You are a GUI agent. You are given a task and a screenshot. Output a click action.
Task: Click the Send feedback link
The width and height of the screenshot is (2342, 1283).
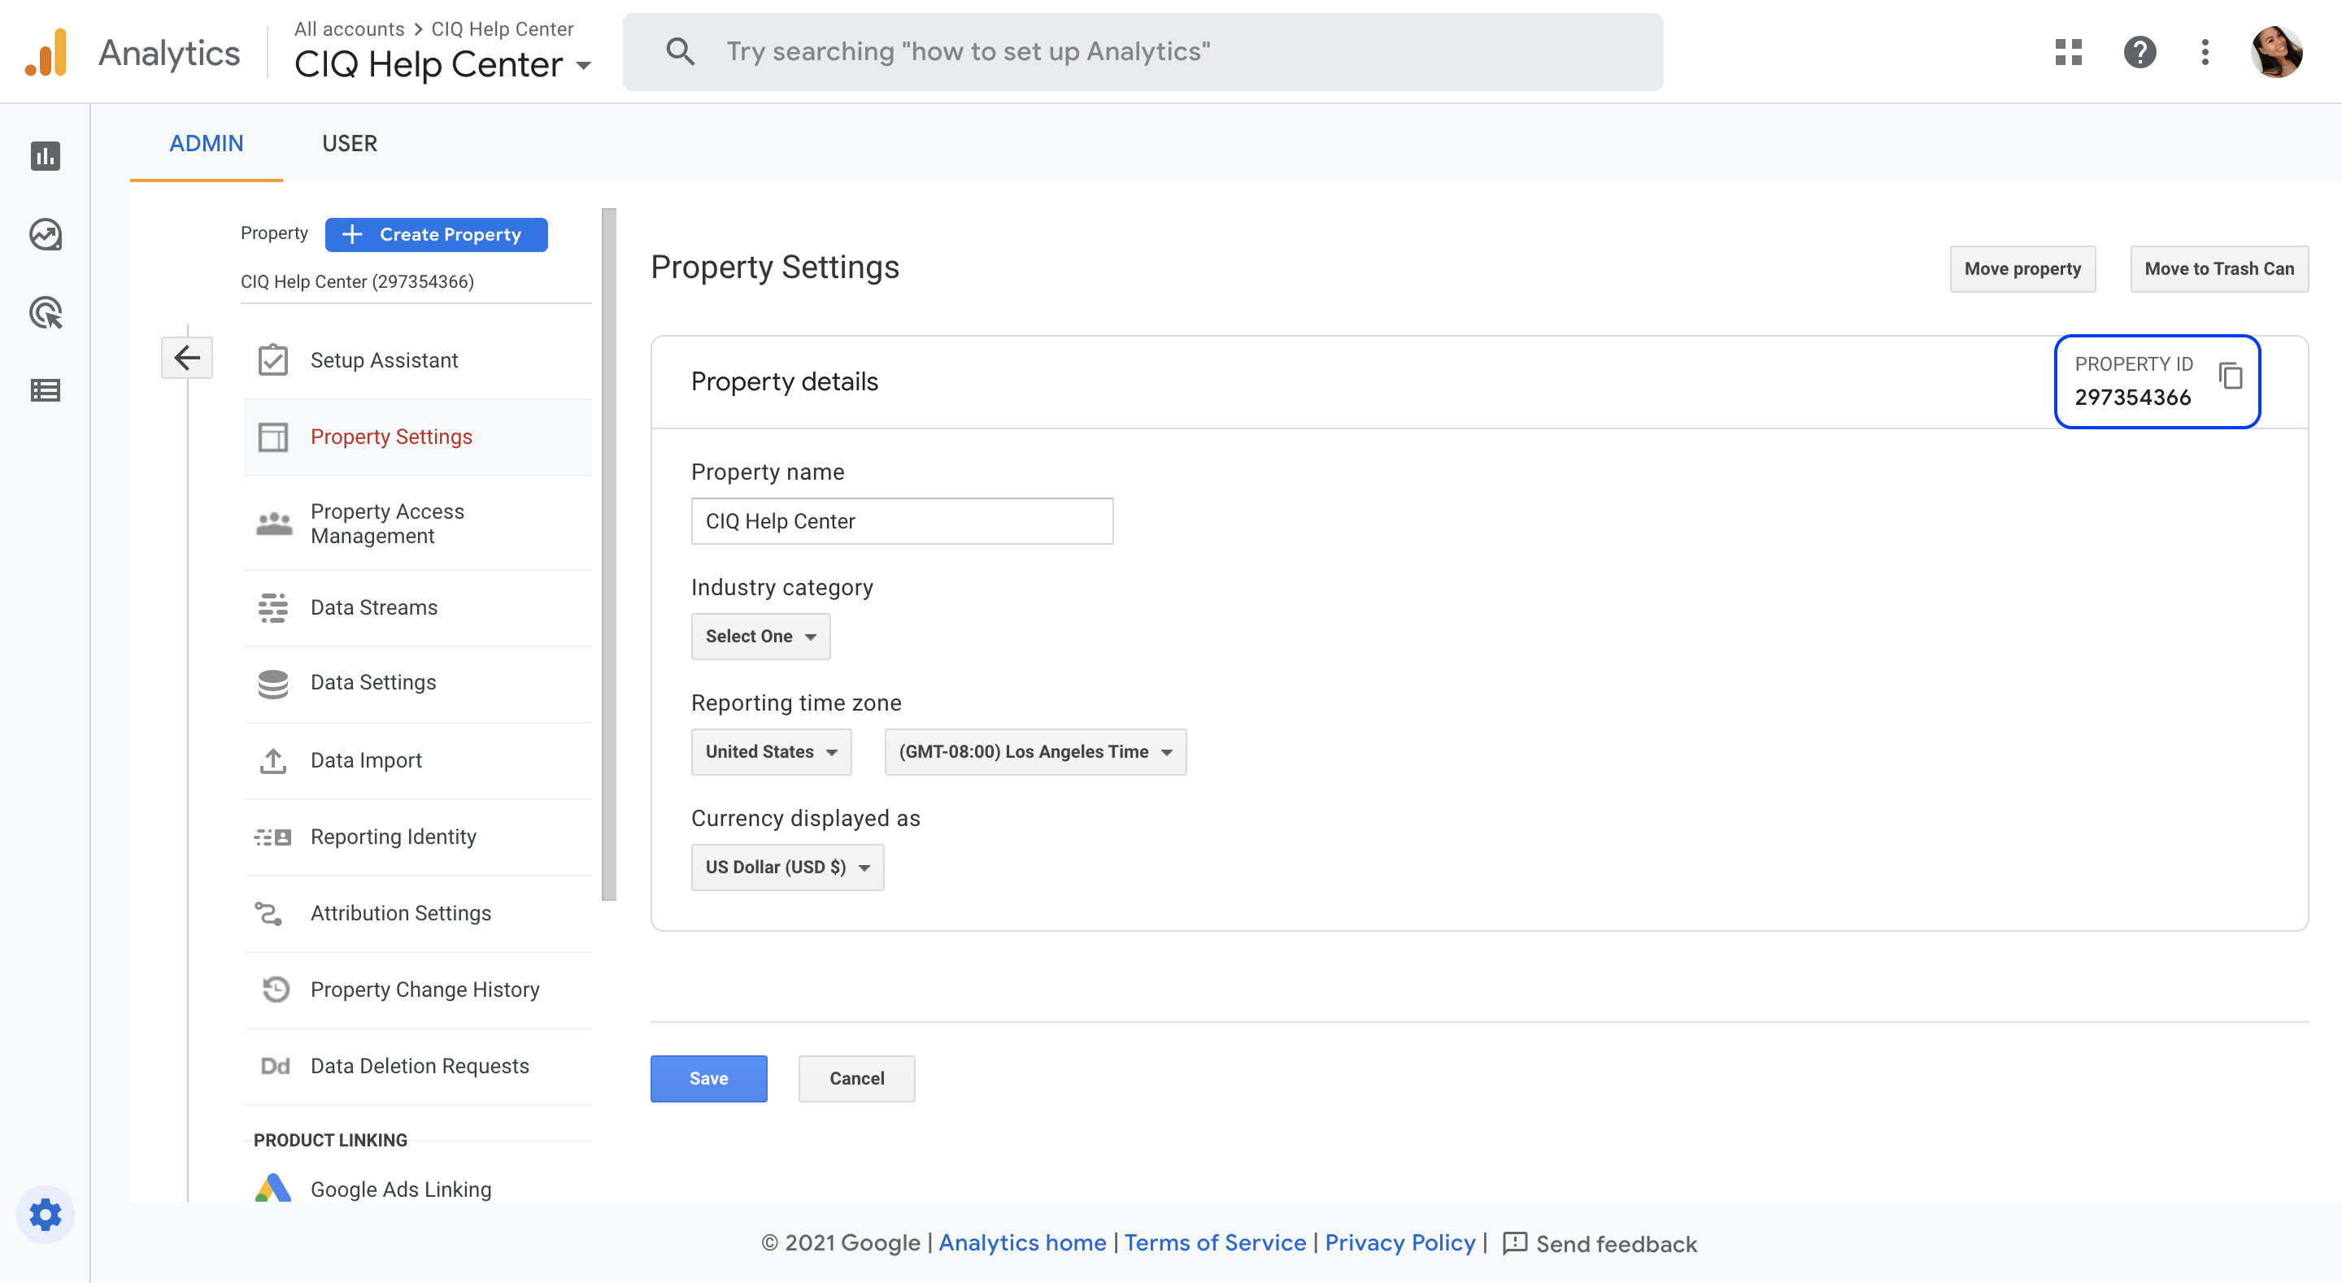(x=1616, y=1244)
